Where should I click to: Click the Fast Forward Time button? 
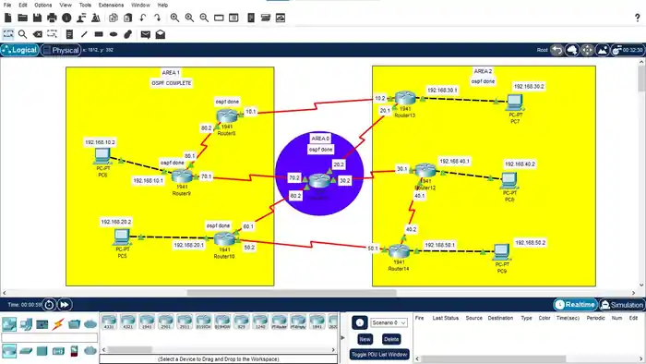pyautogui.click(x=65, y=305)
